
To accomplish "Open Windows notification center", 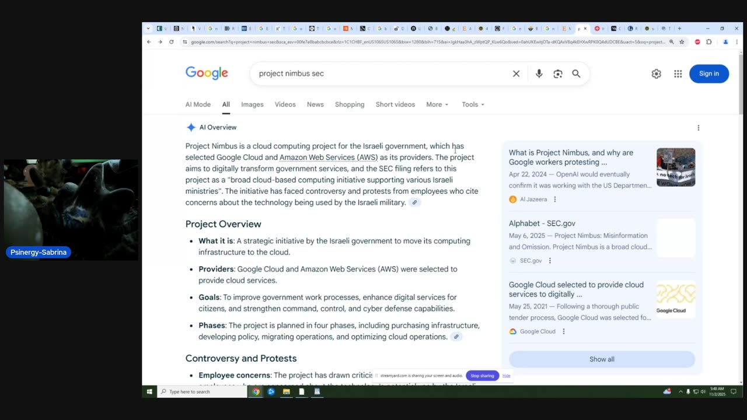I will tap(734, 391).
